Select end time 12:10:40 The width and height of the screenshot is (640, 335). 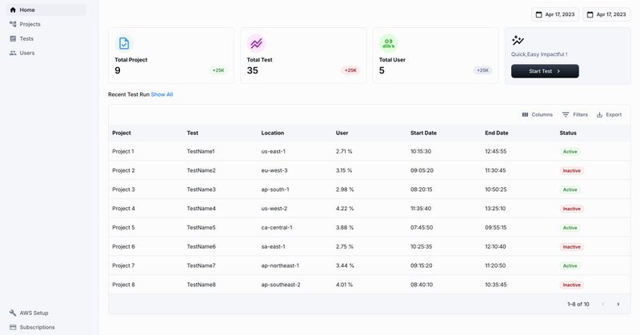tap(495, 246)
